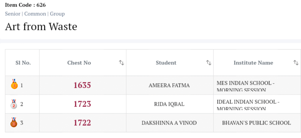Sort by Institute Name arrows icon

point(296,63)
